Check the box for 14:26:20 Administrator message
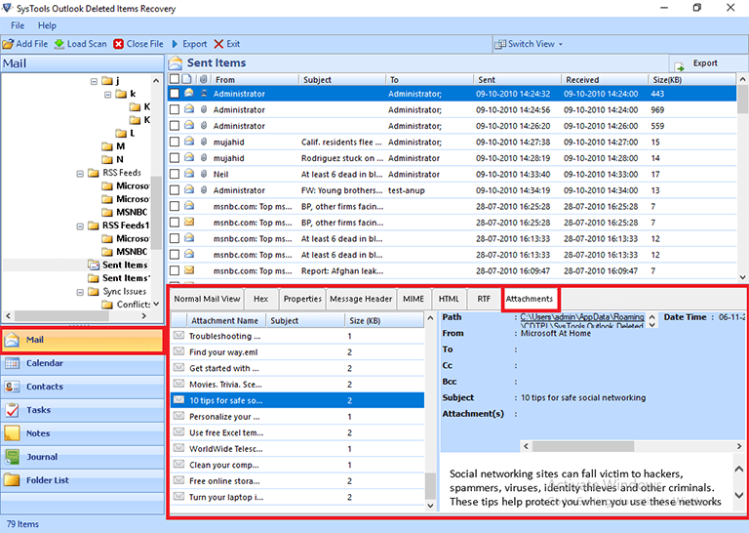749x533 pixels. [x=175, y=126]
